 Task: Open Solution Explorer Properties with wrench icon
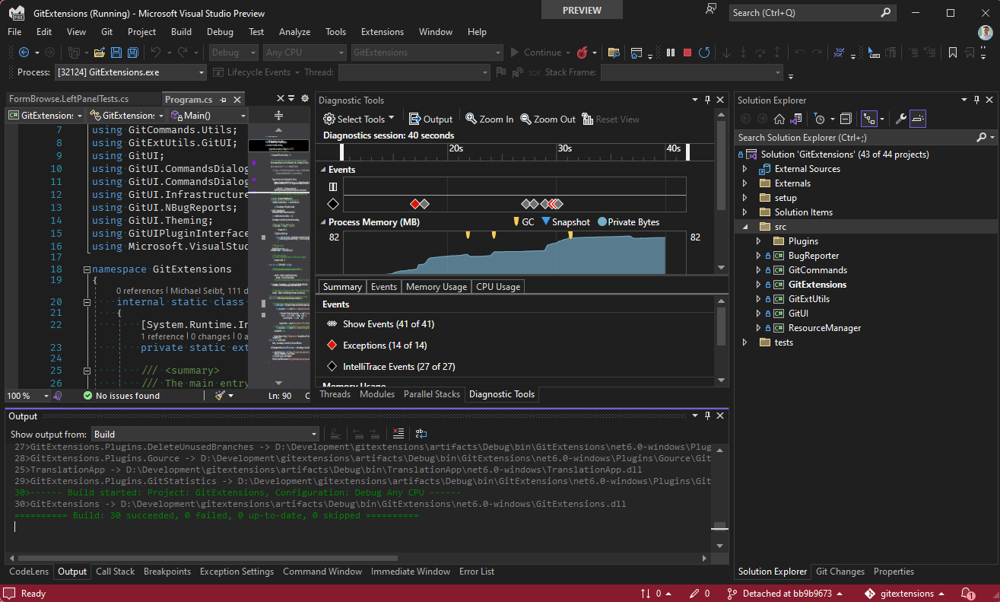901,119
